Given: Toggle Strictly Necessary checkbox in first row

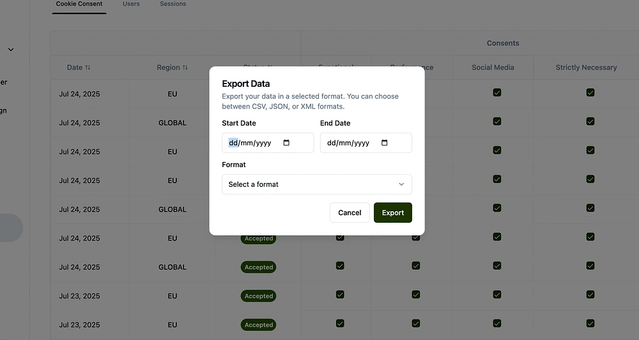Looking at the screenshot, I should pos(590,92).
